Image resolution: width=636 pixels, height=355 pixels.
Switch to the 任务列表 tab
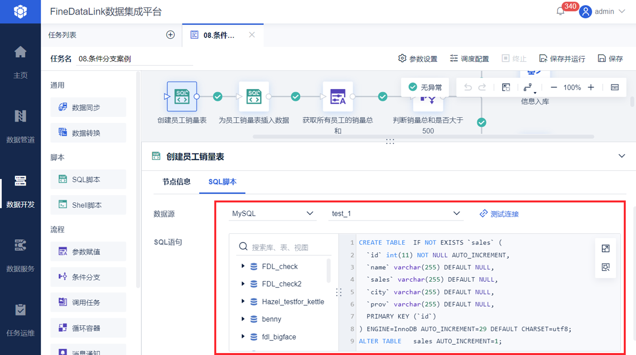point(63,35)
